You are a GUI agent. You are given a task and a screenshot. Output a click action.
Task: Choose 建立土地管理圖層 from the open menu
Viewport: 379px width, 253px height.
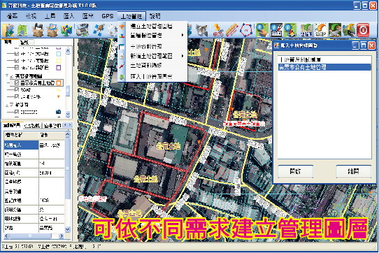click(151, 26)
